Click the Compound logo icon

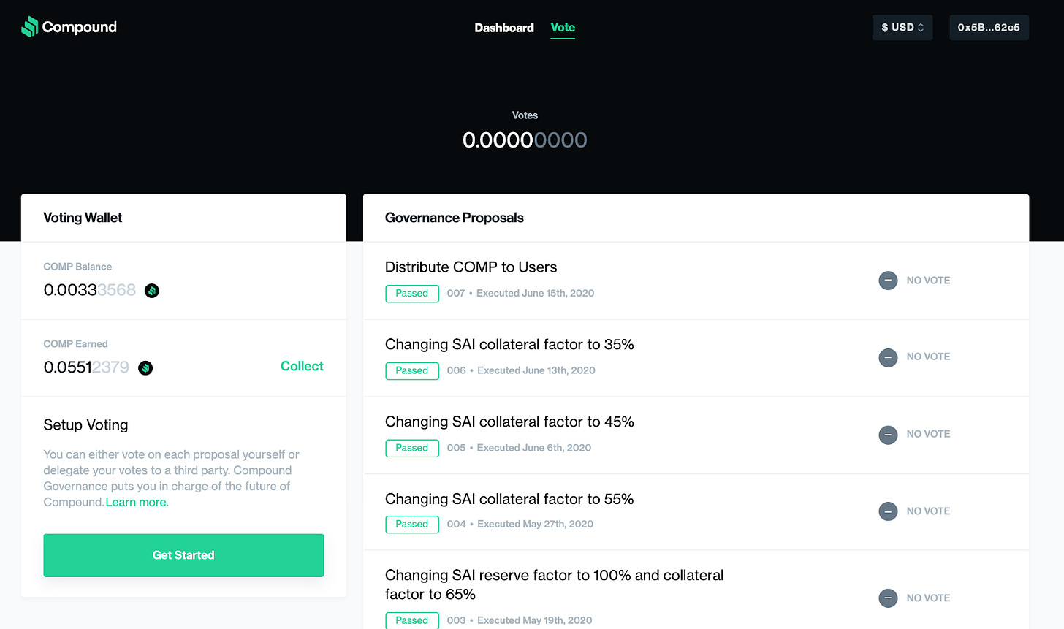pyautogui.click(x=29, y=27)
